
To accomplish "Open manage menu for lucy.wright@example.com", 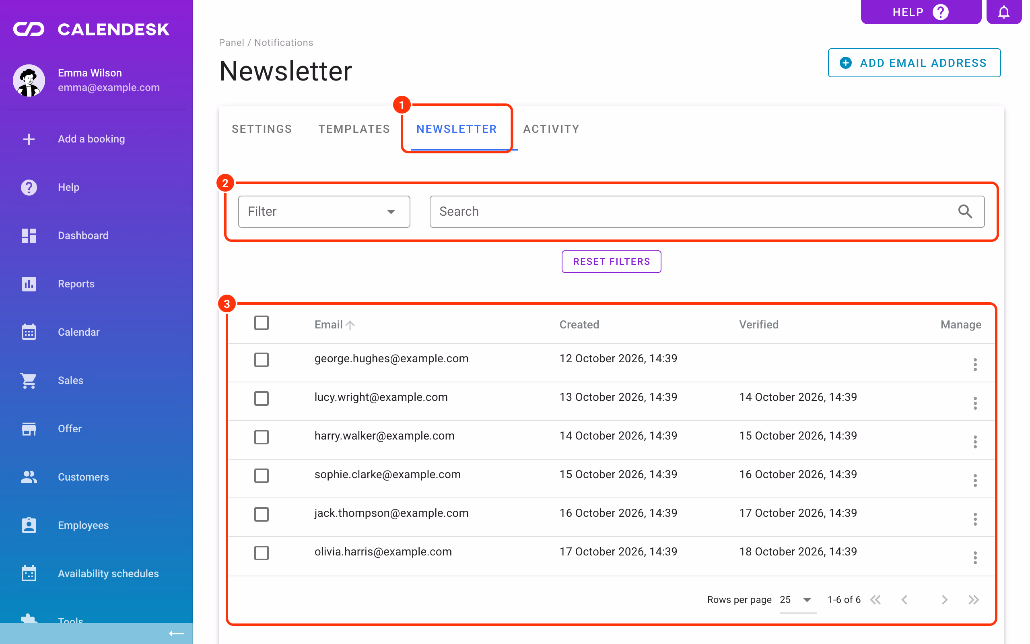I will point(974,403).
